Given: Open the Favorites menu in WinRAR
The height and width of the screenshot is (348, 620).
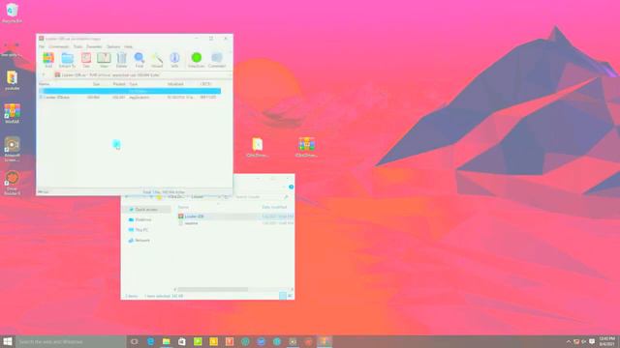Looking at the screenshot, I should [x=94, y=46].
